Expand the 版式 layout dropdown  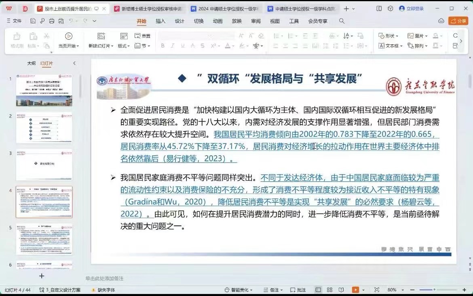click(124, 46)
